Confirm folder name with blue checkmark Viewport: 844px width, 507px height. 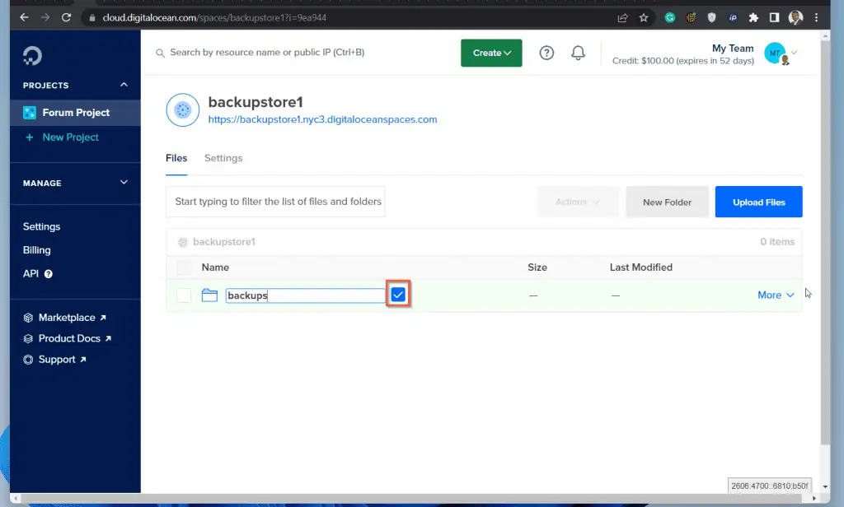pyautogui.click(x=398, y=294)
